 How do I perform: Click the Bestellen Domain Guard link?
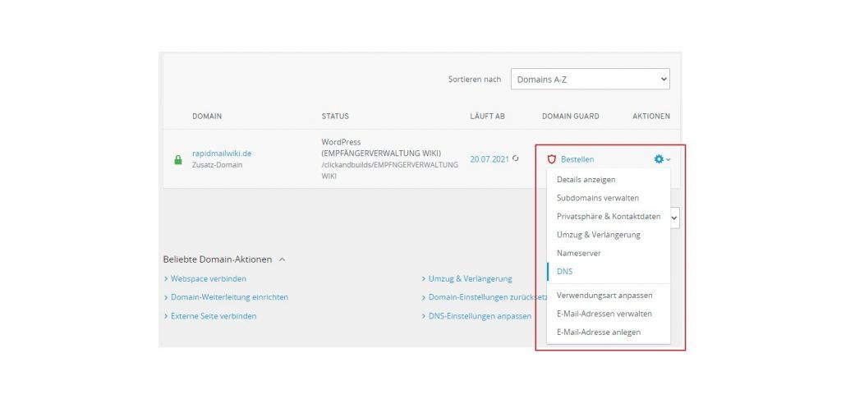coord(577,159)
